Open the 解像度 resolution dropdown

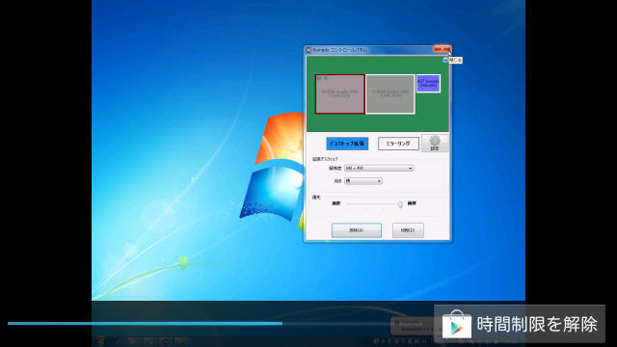[379, 168]
